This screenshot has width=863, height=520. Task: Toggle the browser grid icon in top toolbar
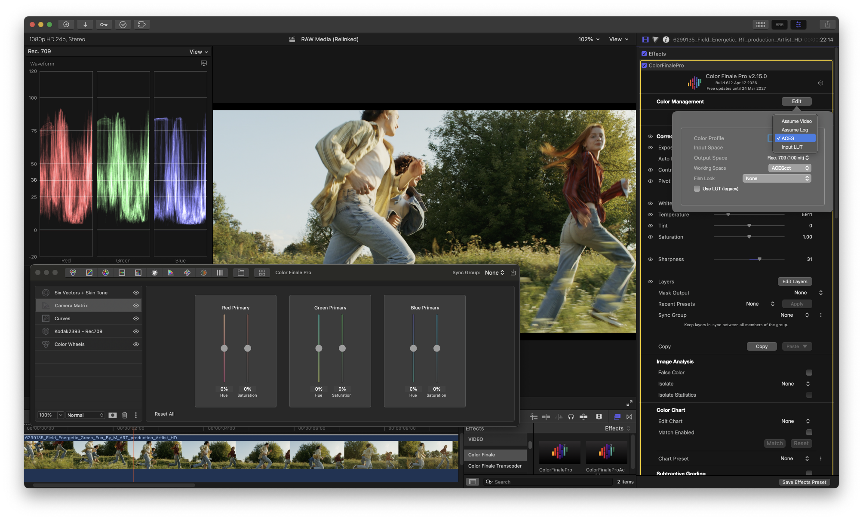(x=760, y=24)
